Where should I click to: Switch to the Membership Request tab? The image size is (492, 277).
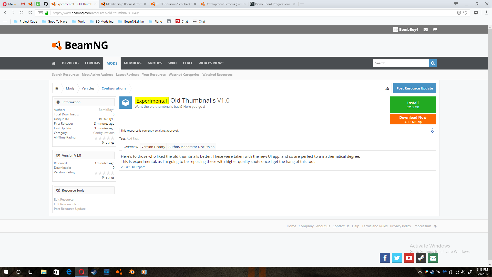pos(124,4)
